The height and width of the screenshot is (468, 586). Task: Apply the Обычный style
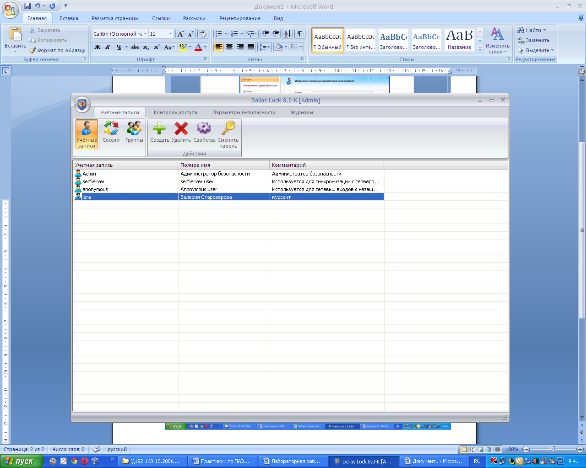(328, 40)
